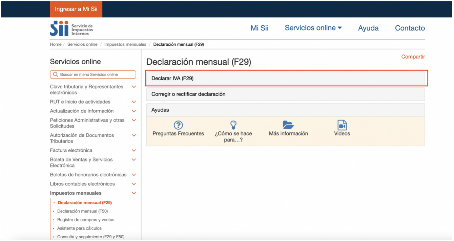Click the Preguntas Frecuentes question mark icon
Viewport: 454px width, 241px height.
[178, 125]
